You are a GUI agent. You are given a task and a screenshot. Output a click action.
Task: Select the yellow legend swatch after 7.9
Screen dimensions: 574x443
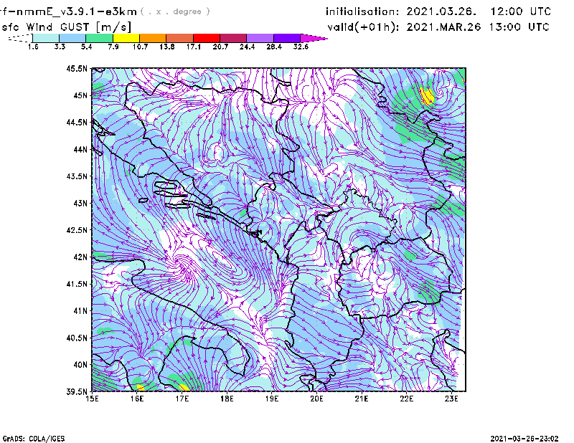[x=126, y=38]
